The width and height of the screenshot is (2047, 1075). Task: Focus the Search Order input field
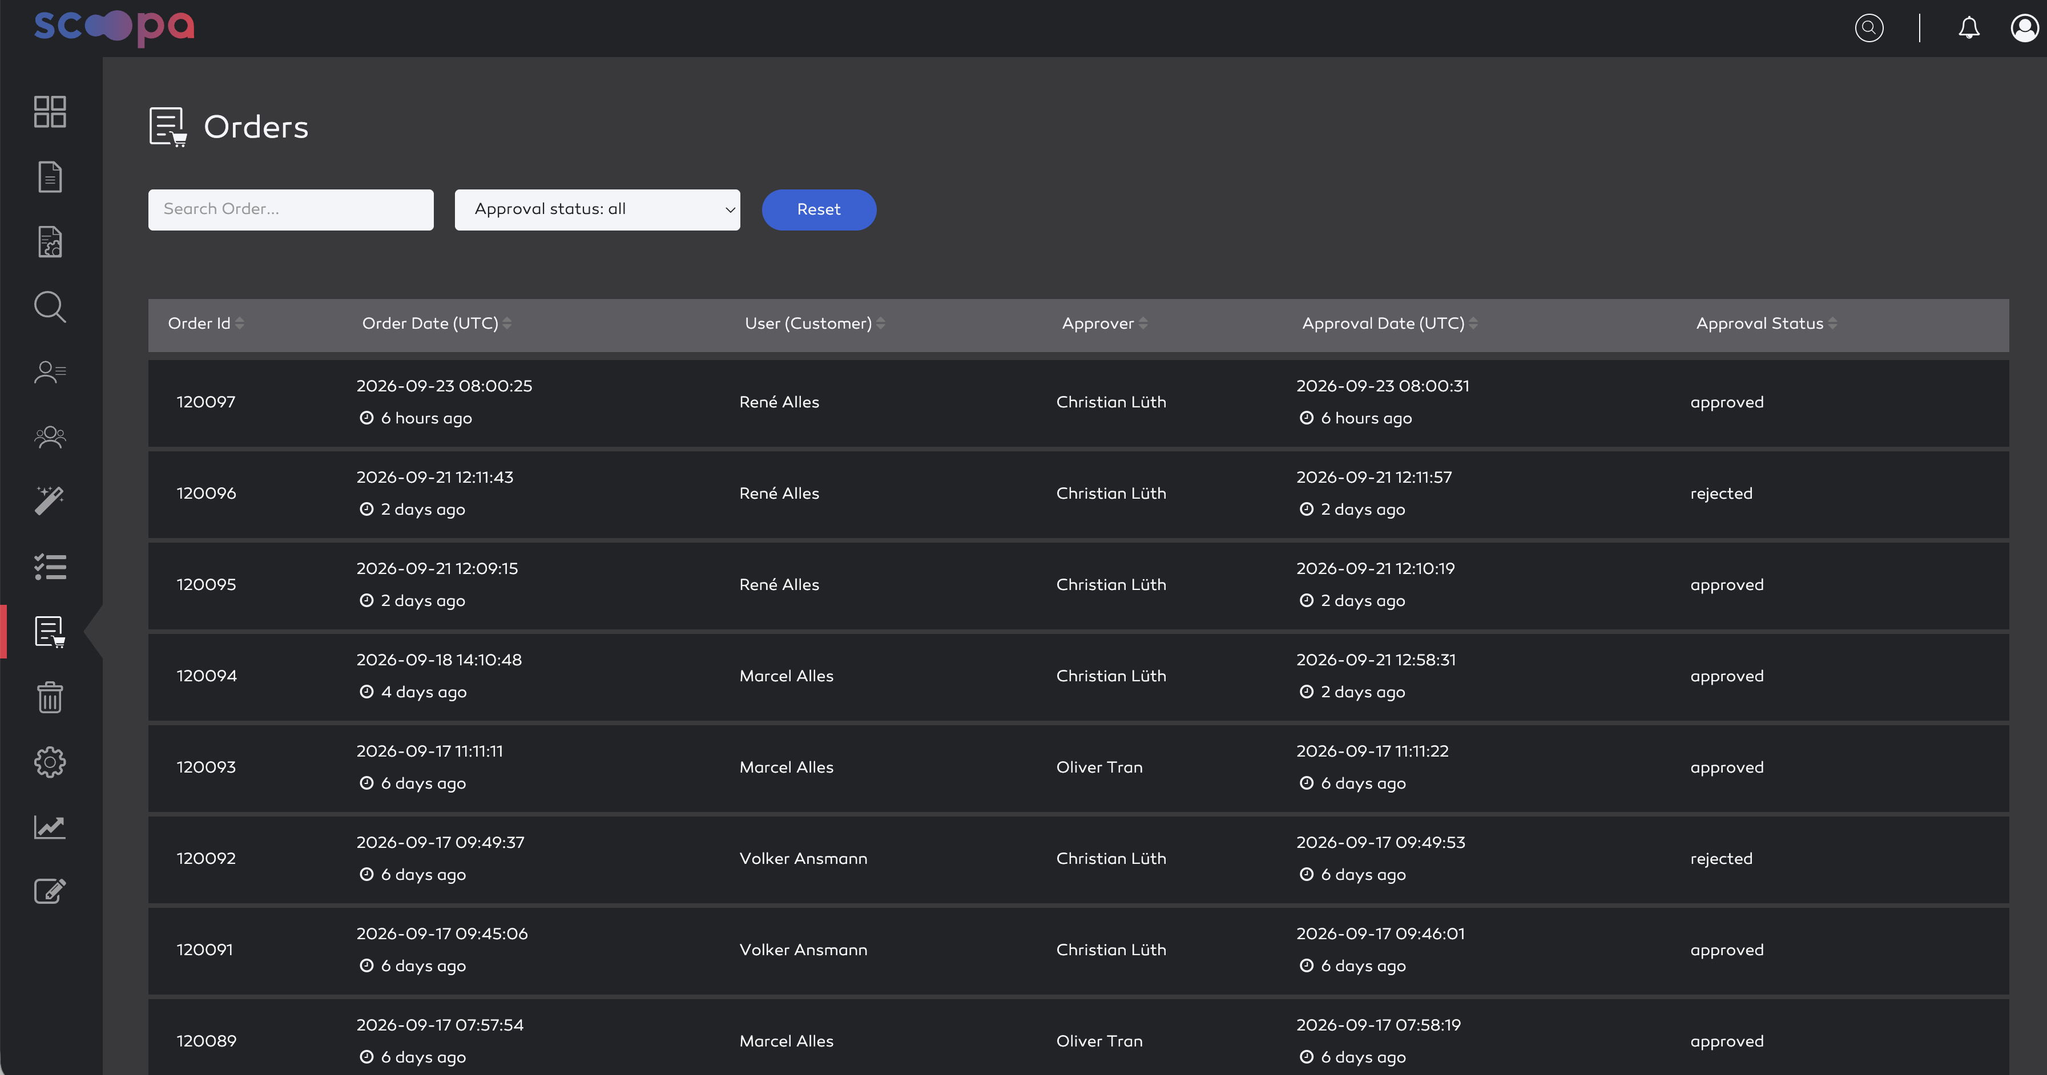[x=291, y=210]
